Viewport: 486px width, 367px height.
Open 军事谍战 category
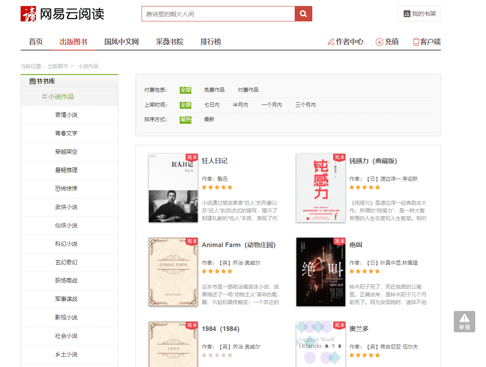(x=66, y=299)
